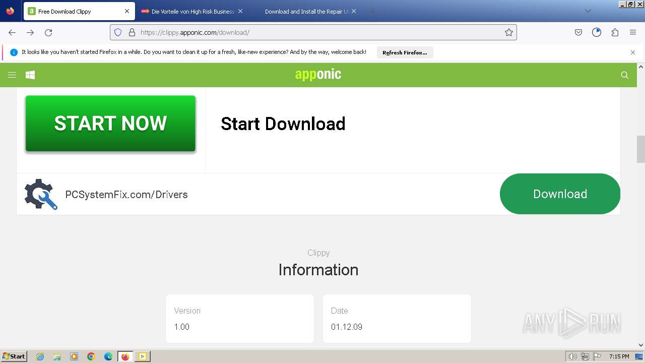Click the PCSystemFix gear and wrench icon
This screenshot has height=363, width=645.
coord(41,194)
